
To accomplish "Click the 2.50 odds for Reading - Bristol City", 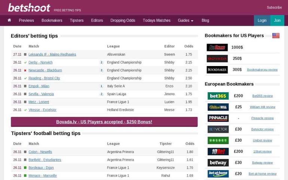I will click(189, 78).
